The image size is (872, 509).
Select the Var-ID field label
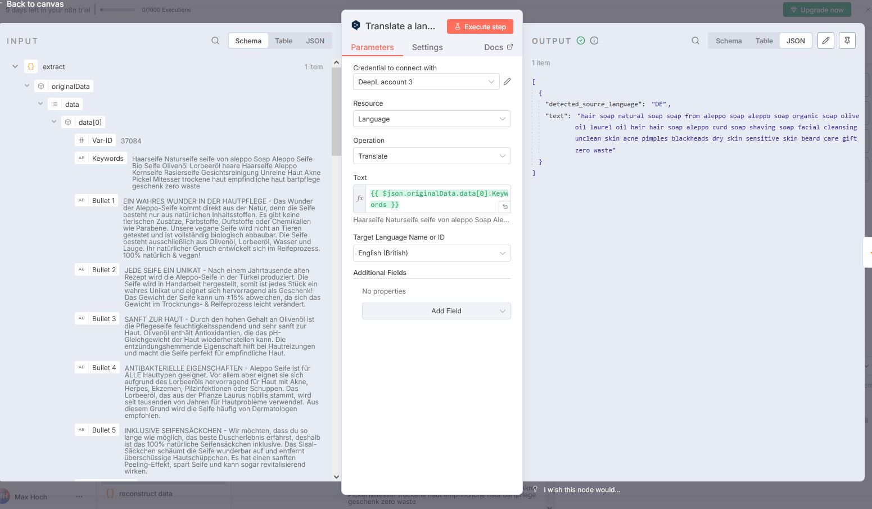point(102,140)
